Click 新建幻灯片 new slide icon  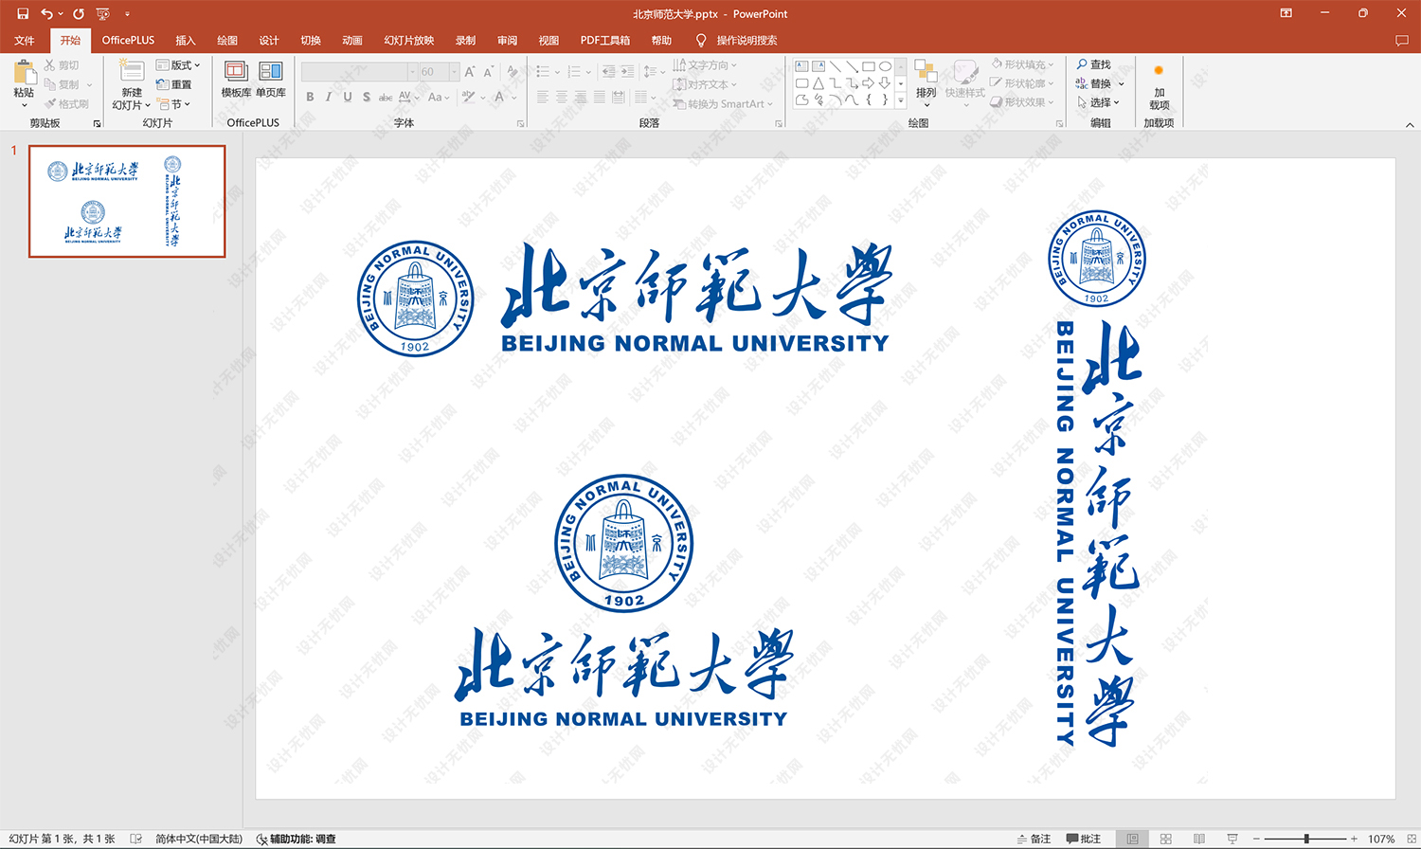[x=132, y=72]
